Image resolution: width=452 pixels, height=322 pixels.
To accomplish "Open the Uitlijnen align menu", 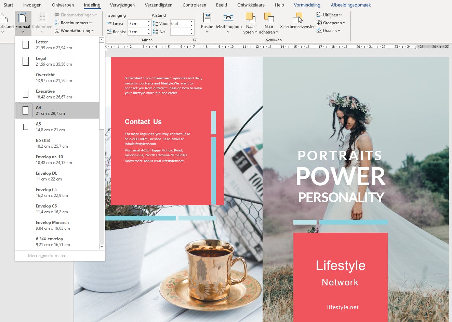I will [329, 15].
